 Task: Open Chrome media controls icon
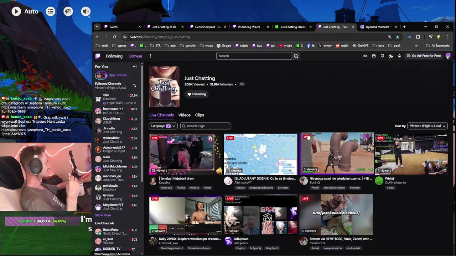click(x=431, y=37)
